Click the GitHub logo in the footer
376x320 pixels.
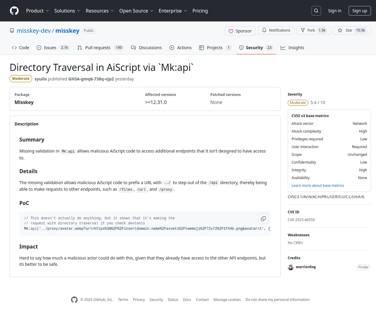click(x=74, y=300)
